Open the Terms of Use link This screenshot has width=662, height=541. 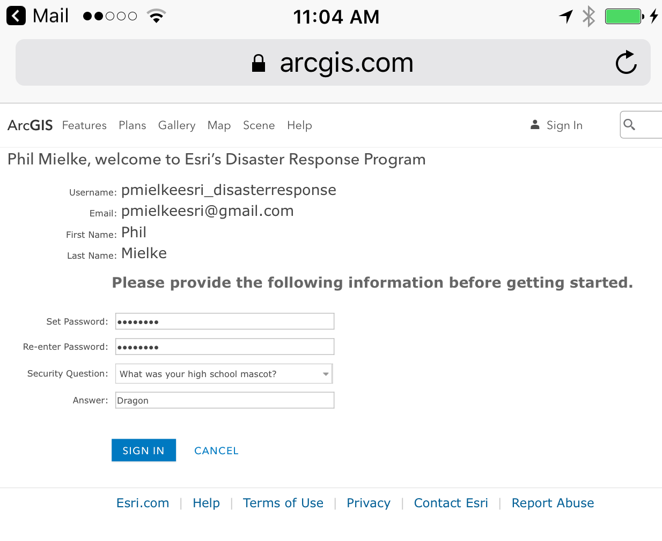(x=283, y=503)
